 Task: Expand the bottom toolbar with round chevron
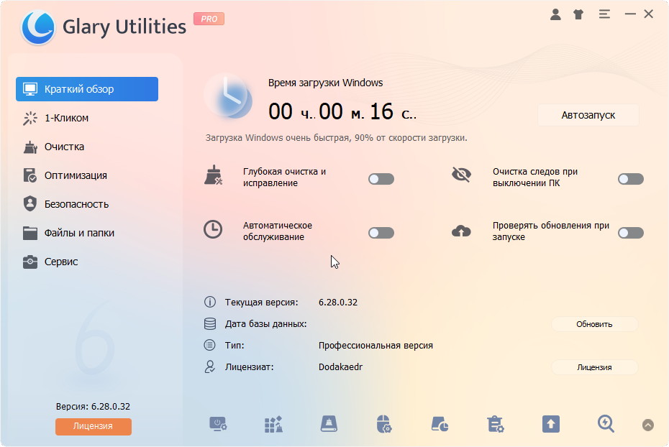(x=647, y=425)
